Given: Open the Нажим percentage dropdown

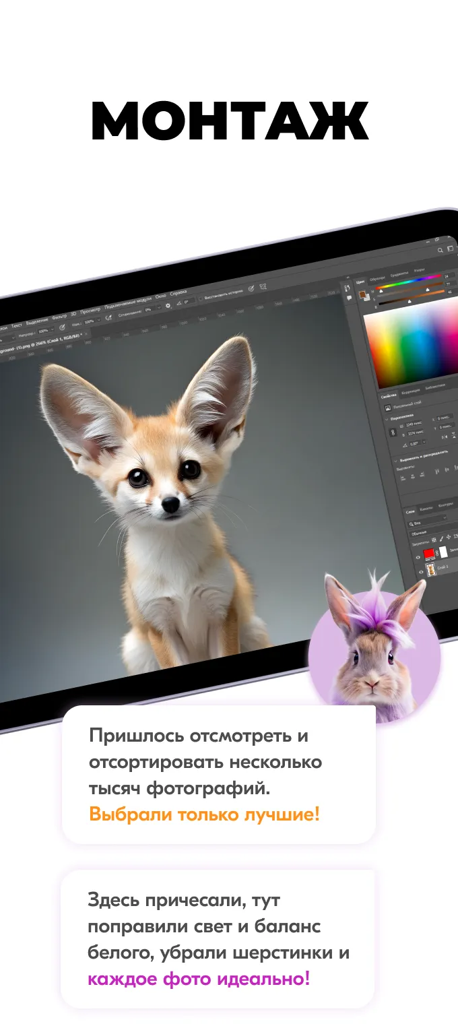Looking at the screenshot, I should 98,320.
